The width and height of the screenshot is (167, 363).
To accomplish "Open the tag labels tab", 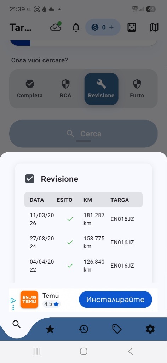I will (117, 329).
